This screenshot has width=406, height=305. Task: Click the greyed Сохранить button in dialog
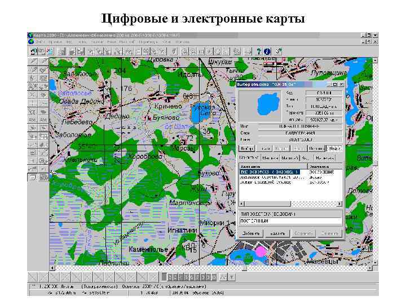(x=304, y=233)
